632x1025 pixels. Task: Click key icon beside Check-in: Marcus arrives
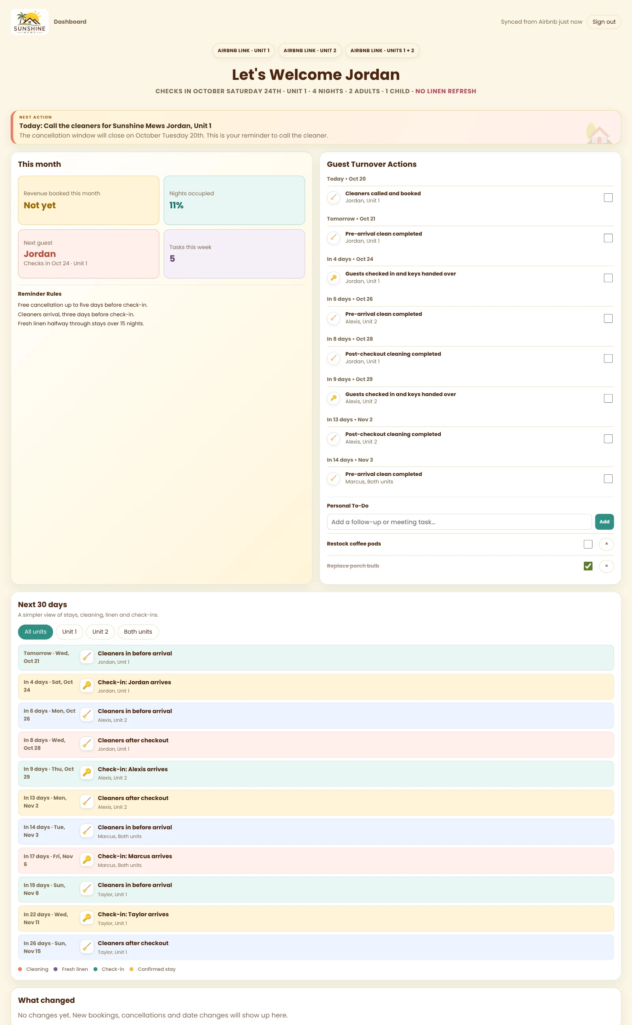pos(87,859)
